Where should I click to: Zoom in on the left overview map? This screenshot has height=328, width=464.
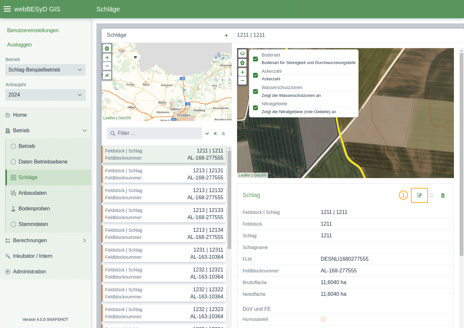(x=107, y=58)
